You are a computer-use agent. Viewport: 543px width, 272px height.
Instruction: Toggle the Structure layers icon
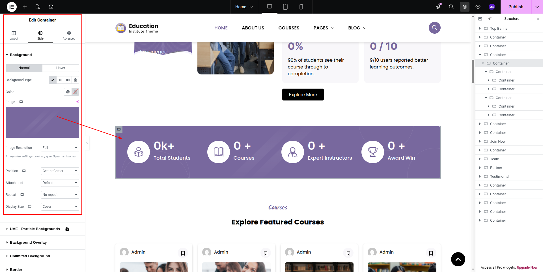[x=464, y=7]
